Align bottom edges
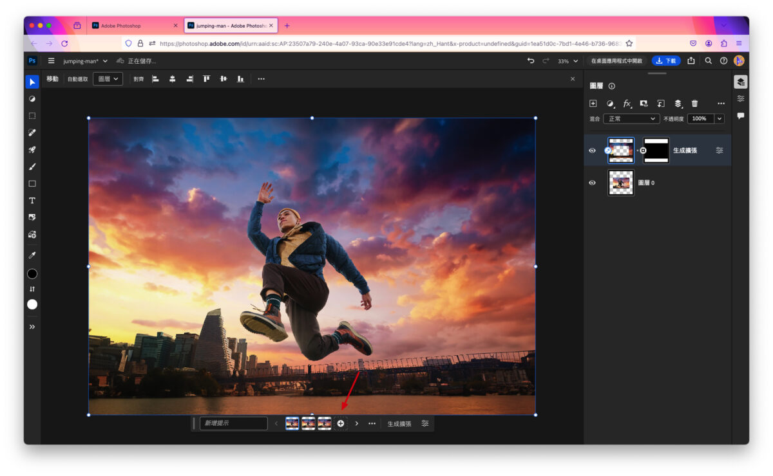This screenshot has height=476, width=773. (240, 78)
